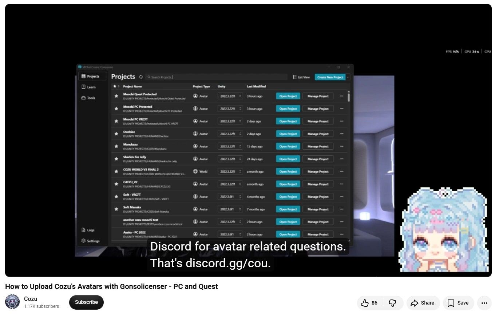Screen dimensions: 495x314
Task: Open more options for Sharkzu for Jelly
Action: 342,159
